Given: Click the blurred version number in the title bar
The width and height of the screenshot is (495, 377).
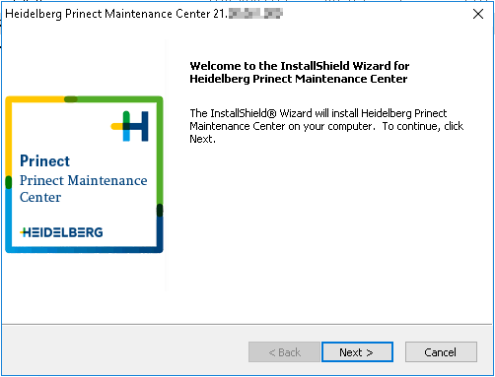Looking at the screenshot, I should [x=255, y=14].
